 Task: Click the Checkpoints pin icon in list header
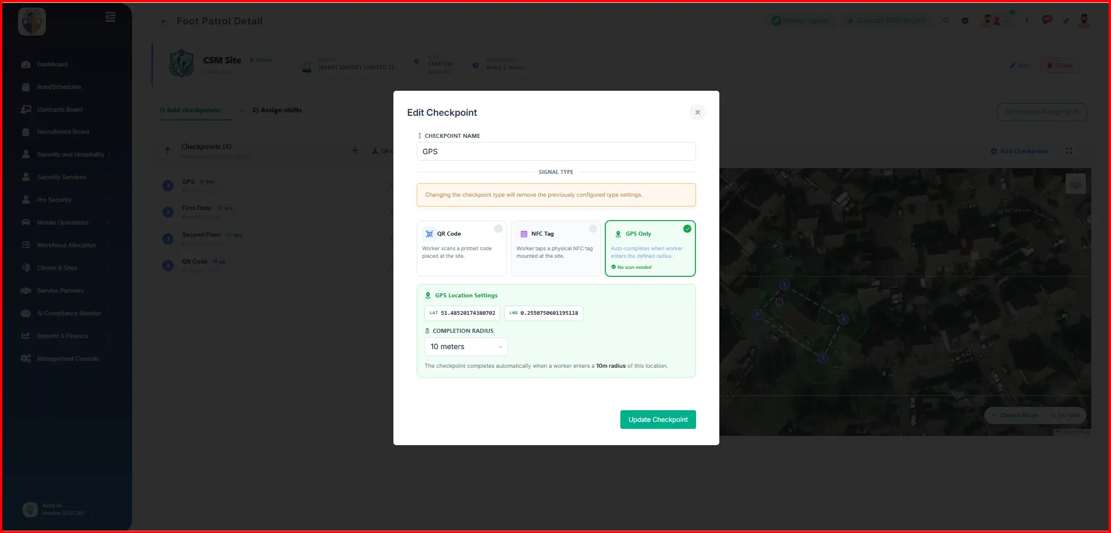click(168, 150)
